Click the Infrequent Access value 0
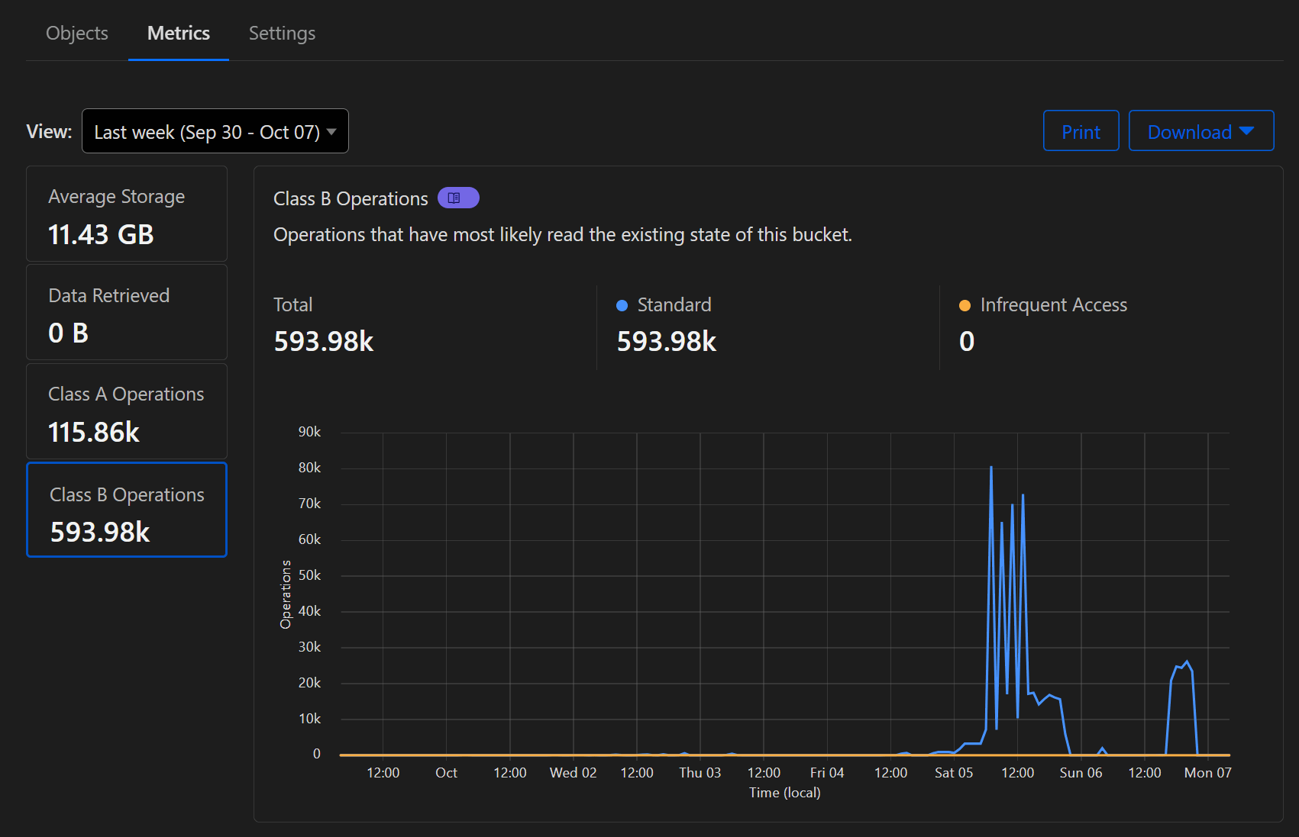 point(967,341)
